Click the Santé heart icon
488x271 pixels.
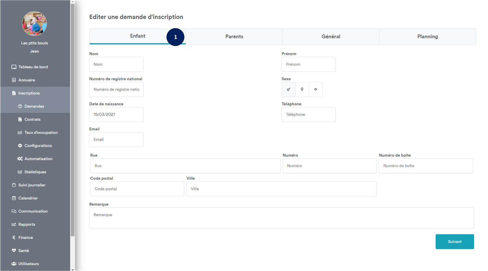pyautogui.click(x=14, y=250)
